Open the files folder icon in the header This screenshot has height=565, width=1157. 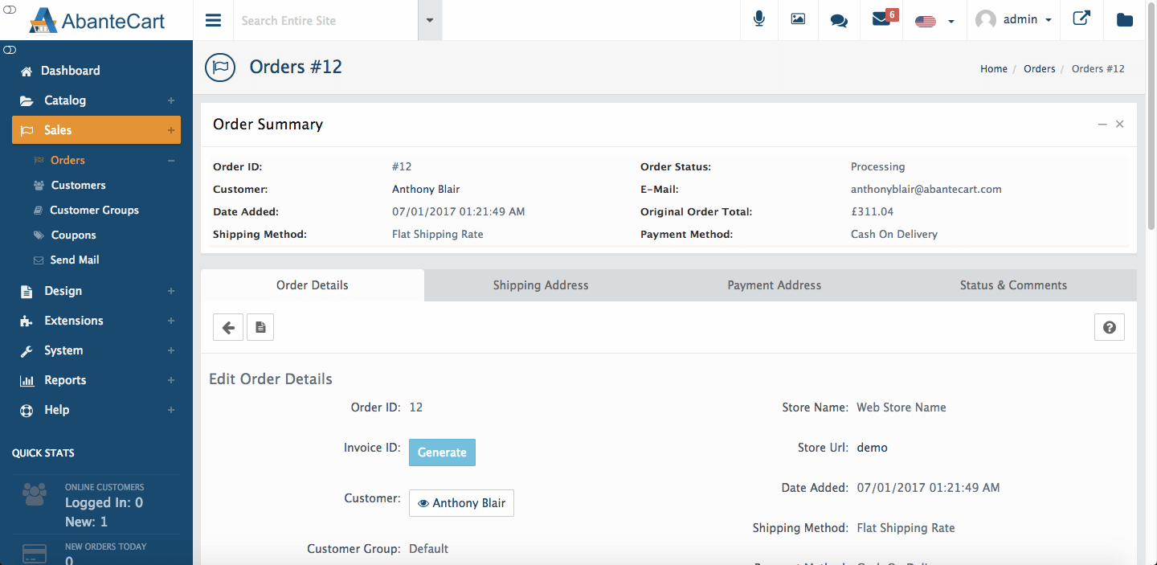click(x=1124, y=19)
